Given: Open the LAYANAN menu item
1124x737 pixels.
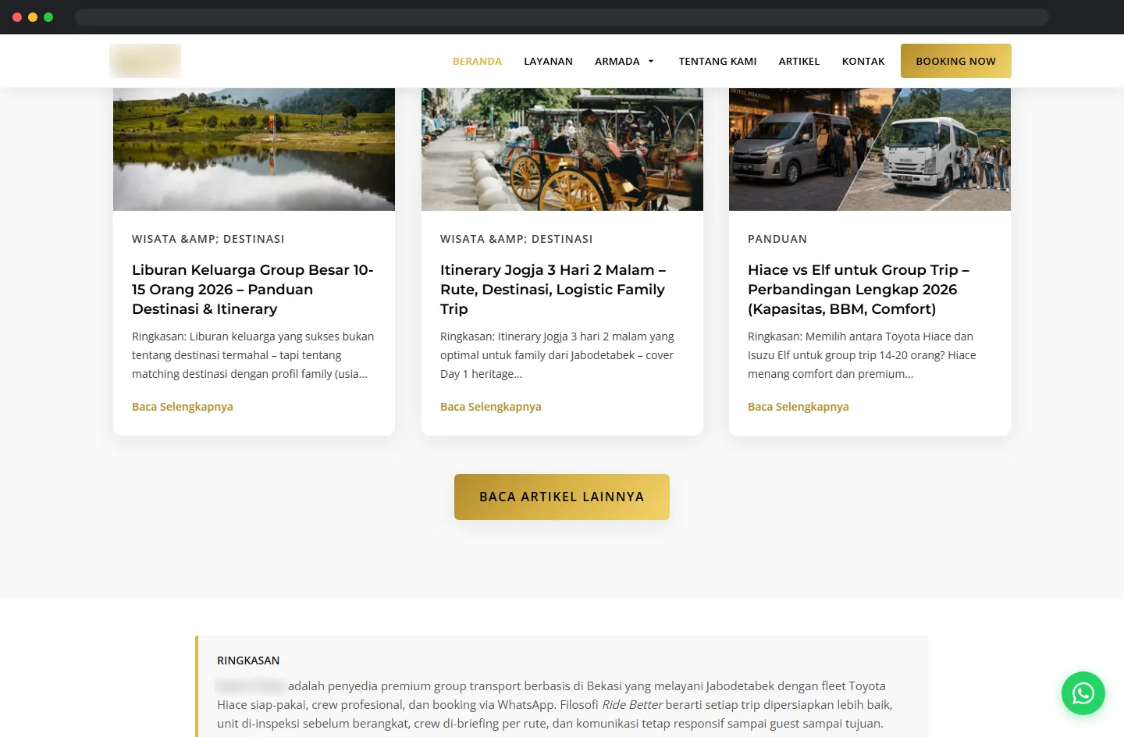Looking at the screenshot, I should click(x=548, y=61).
